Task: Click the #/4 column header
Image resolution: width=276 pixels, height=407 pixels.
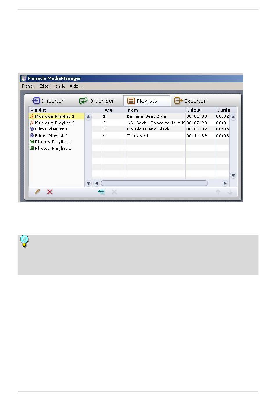Action: (114, 110)
